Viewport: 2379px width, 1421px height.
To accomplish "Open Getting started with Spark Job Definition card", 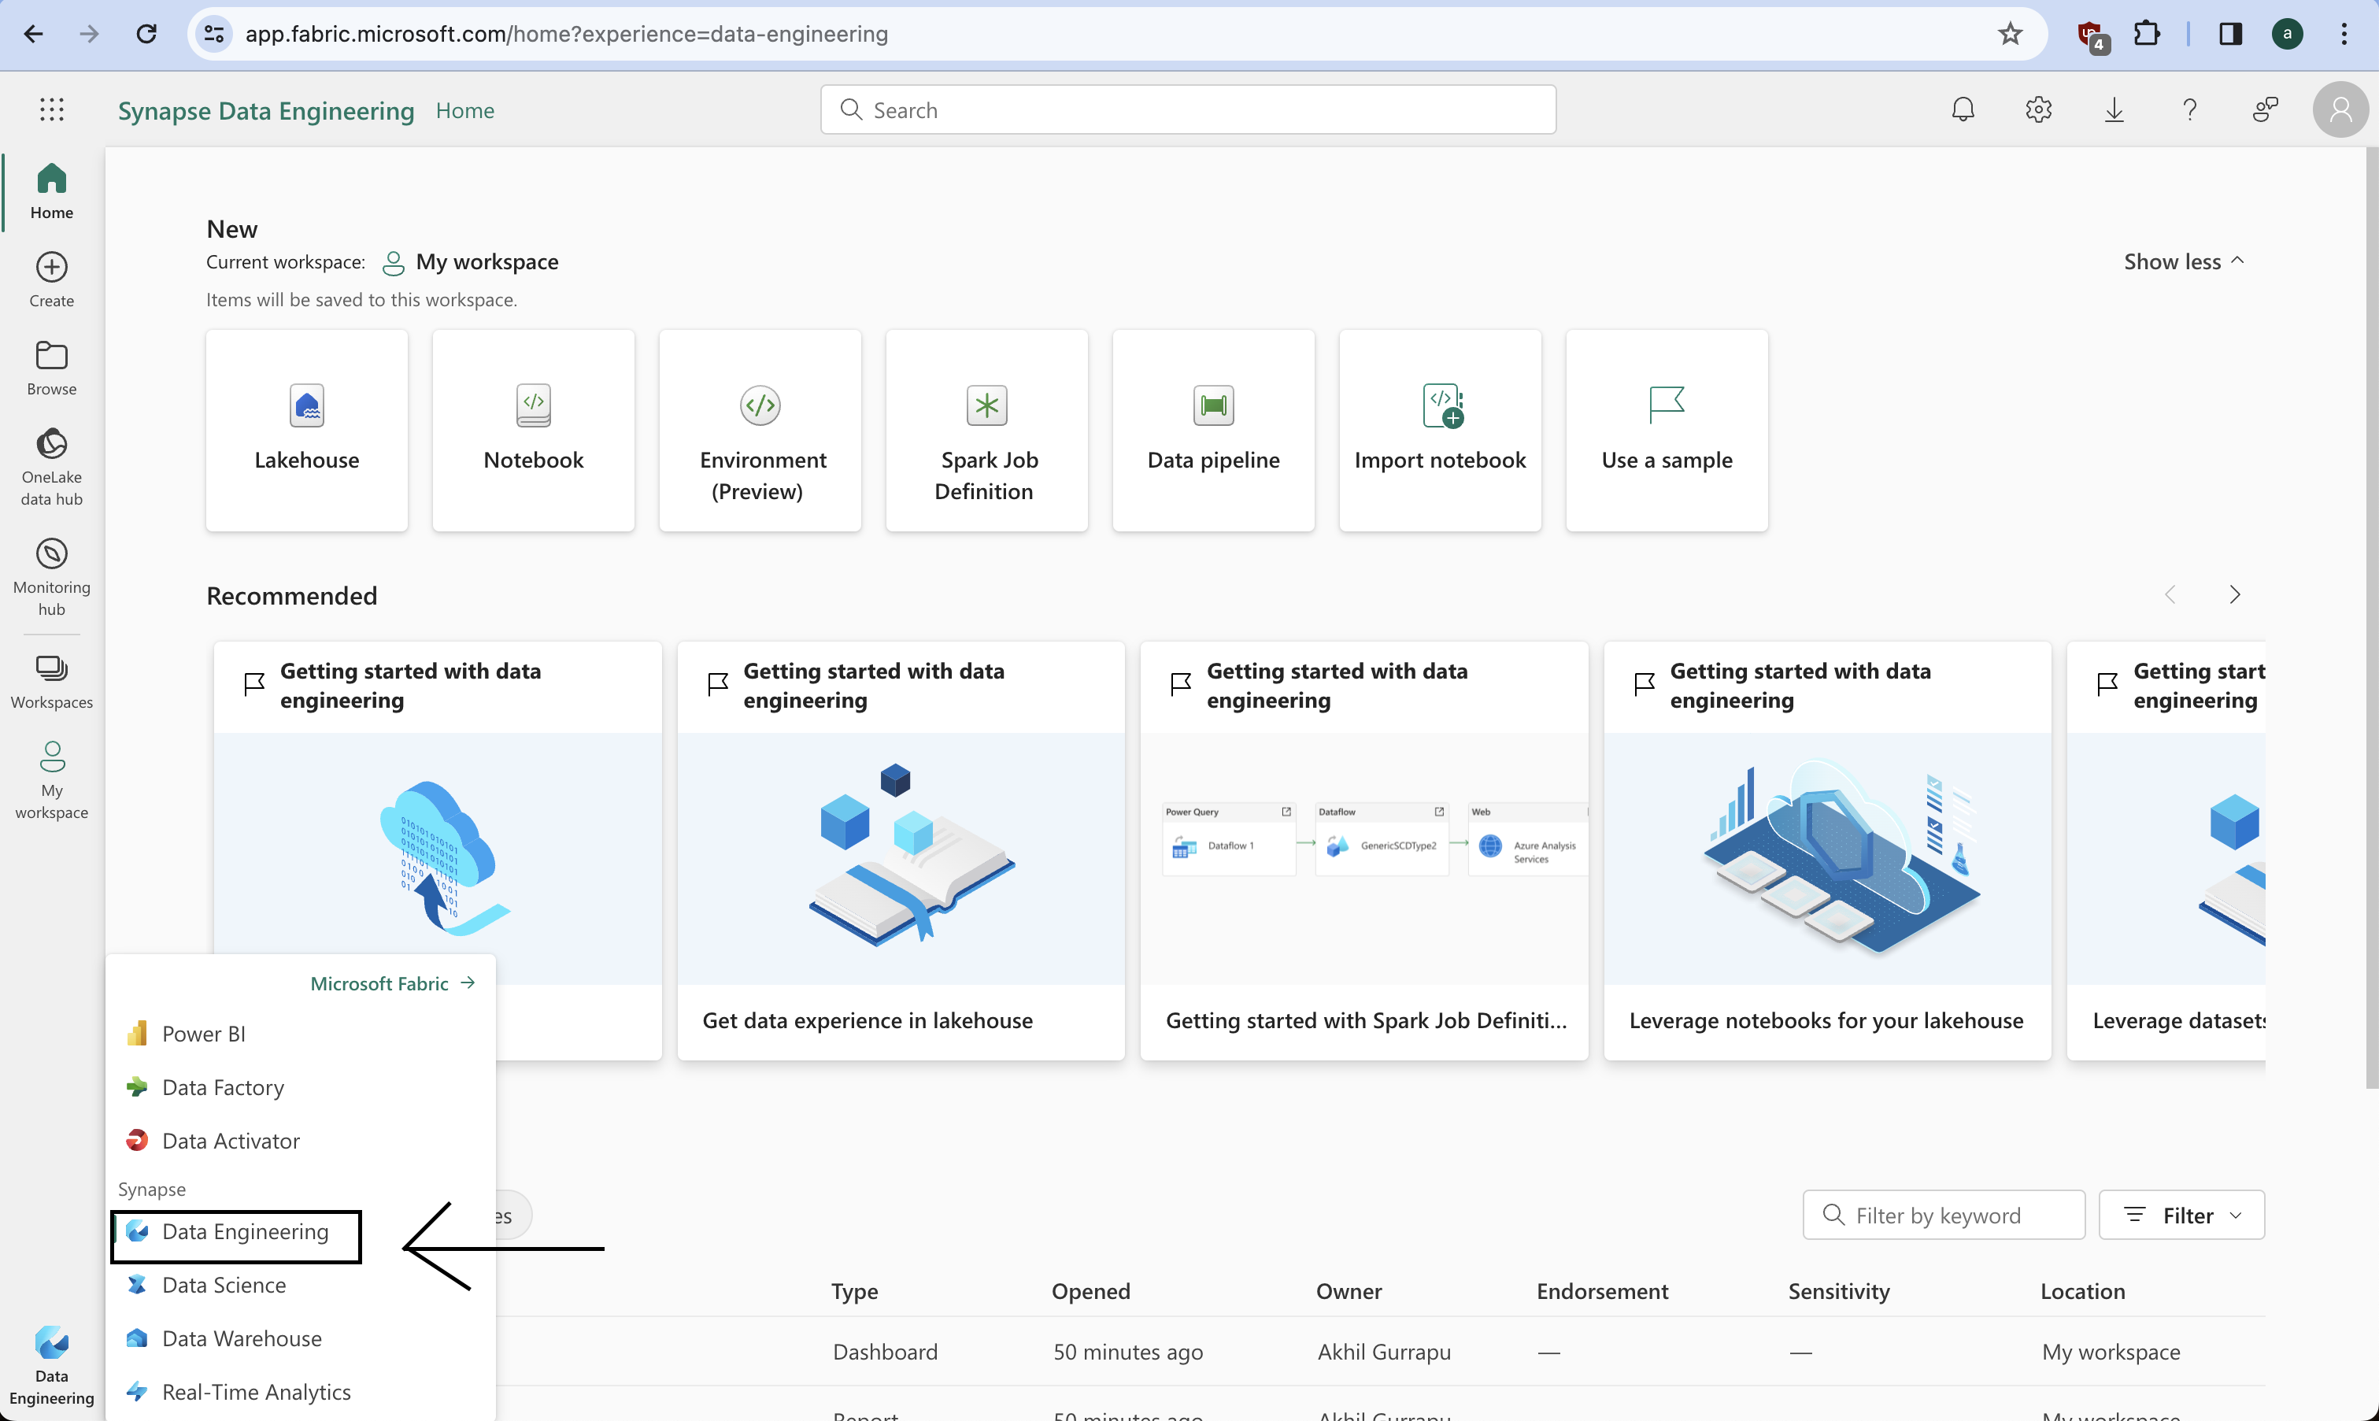I will 1364,850.
